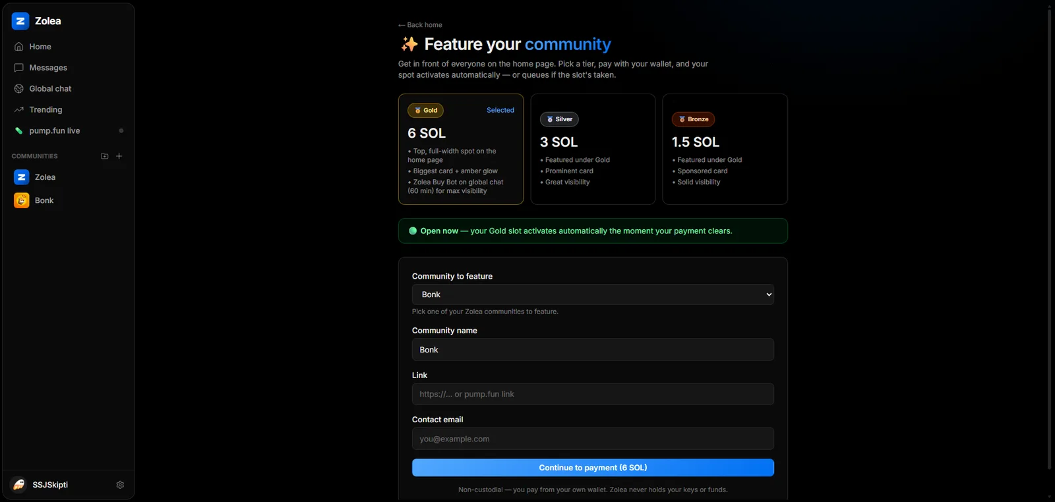Screen dimensions: 1055x502
Task: Click the Bonk community avatar icon
Action: pos(22,200)
